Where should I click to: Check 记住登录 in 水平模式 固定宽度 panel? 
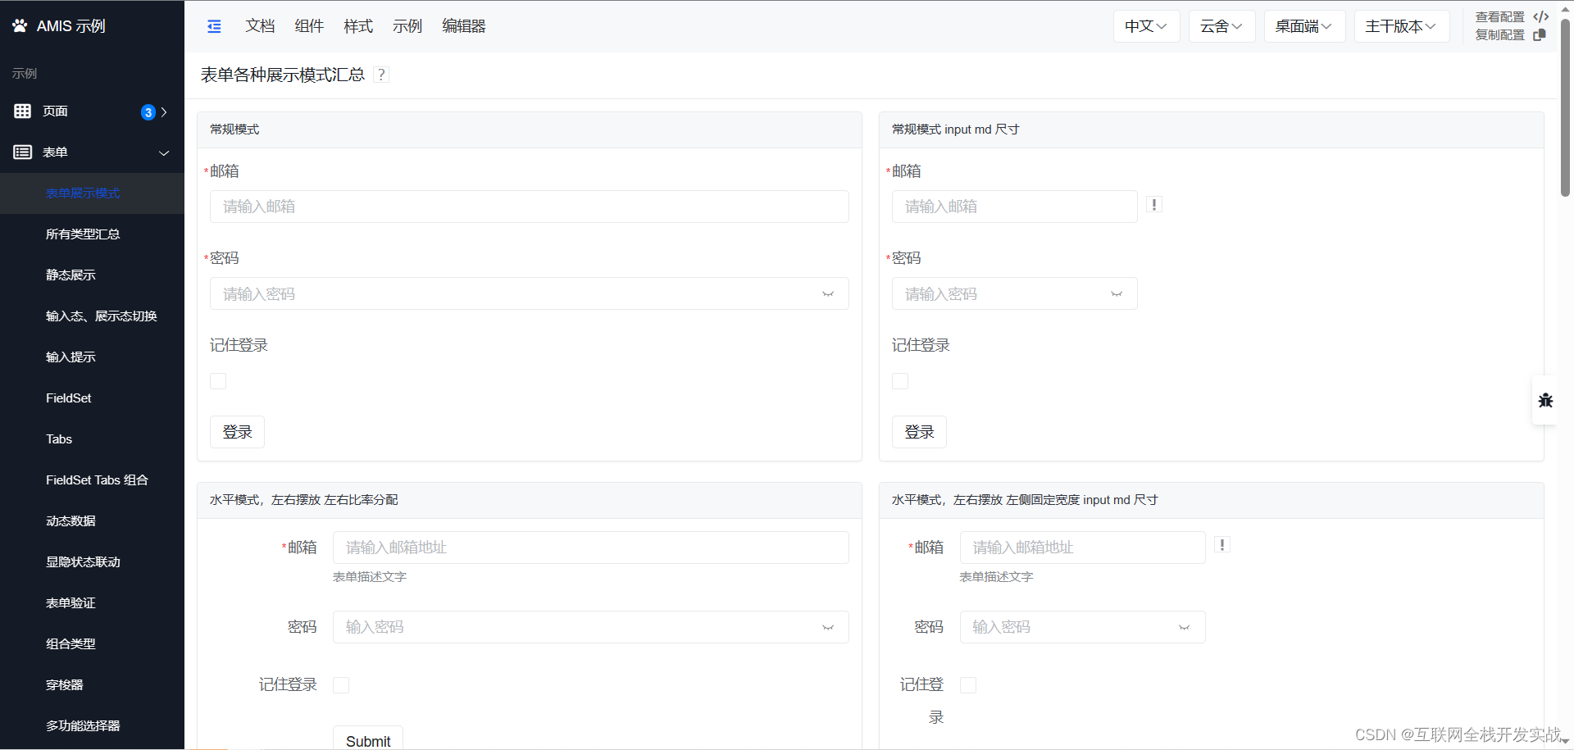tap(968, 685)
